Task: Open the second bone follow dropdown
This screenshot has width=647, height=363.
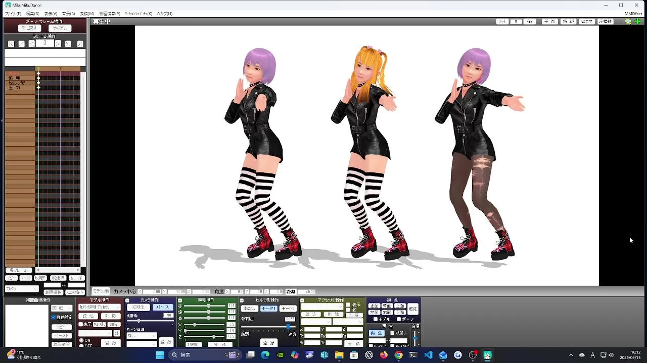Action: (x=142, y=344)
